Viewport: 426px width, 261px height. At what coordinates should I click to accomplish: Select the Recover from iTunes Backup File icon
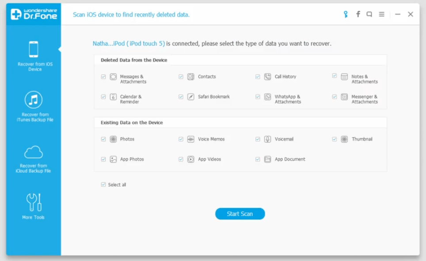tap(34, 100)
